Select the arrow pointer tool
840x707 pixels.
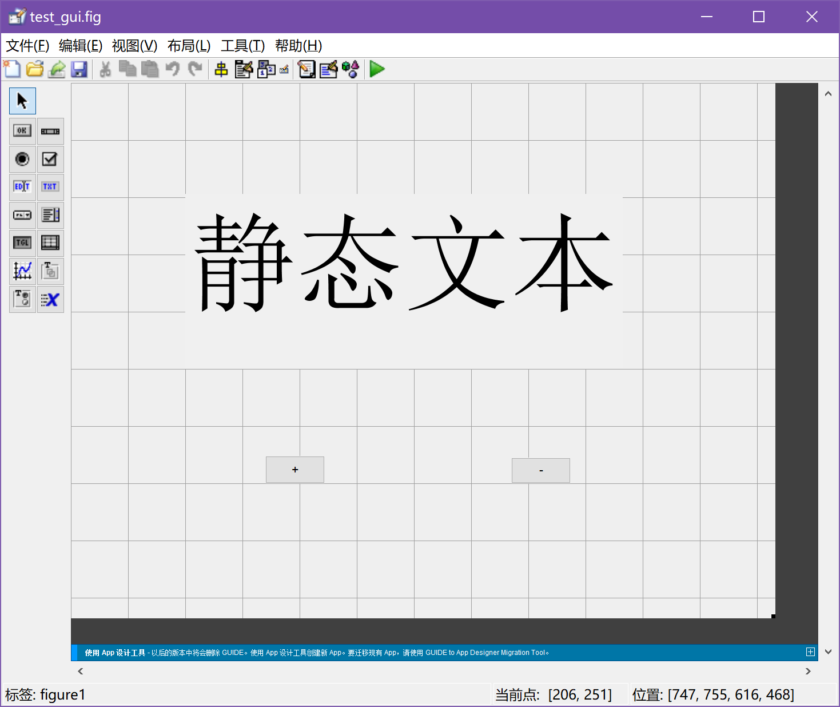click(22, 101)
